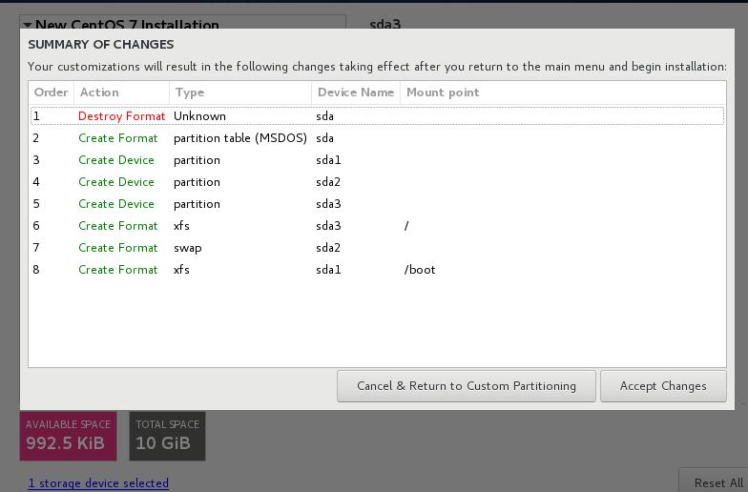Screen dimensions: 748x492
Task: Select the xfs root mount point row
Action: (376, 226)
